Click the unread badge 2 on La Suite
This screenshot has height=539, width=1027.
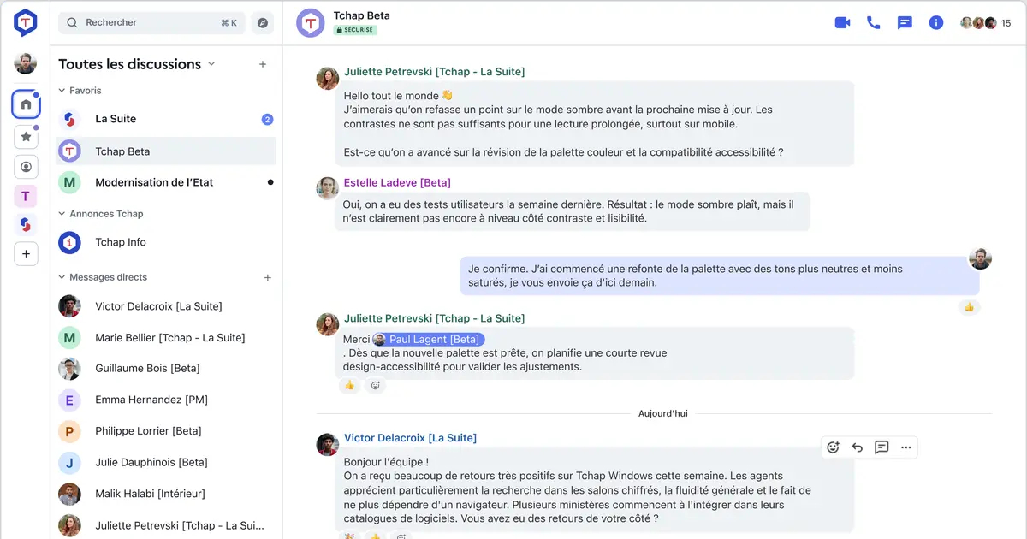(x=267, y=120)
